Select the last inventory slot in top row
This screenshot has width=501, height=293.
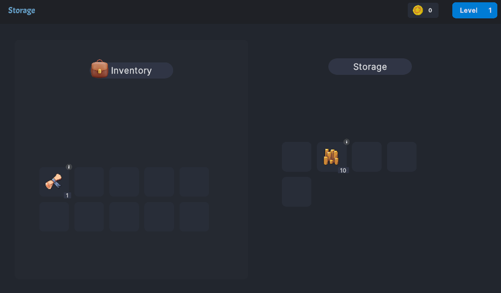click(x=194, y=181)
